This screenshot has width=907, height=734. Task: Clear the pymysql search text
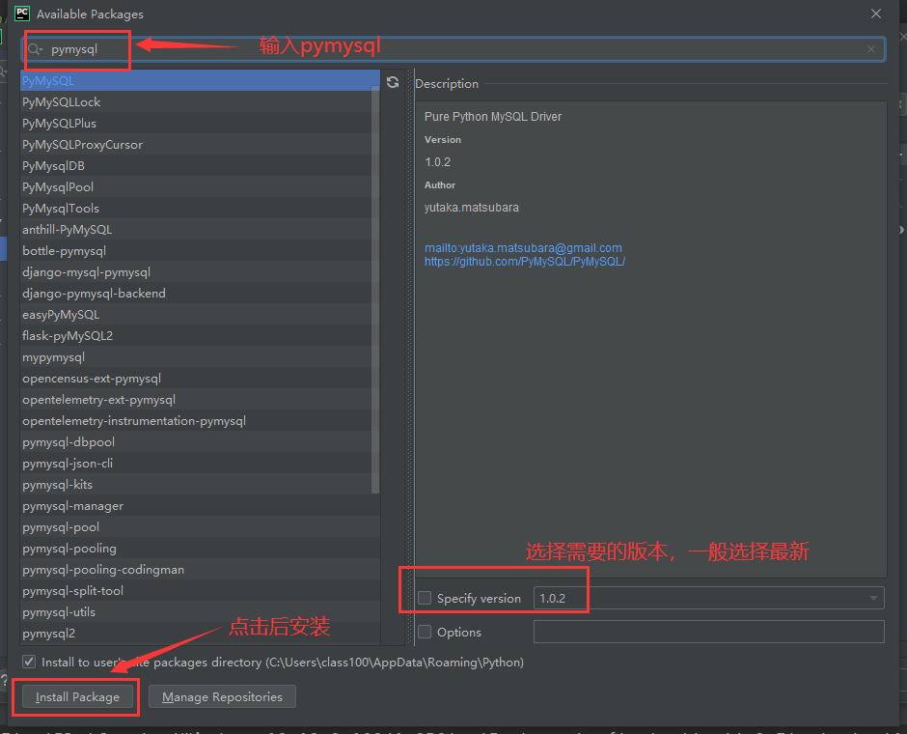tap(870, 50)
